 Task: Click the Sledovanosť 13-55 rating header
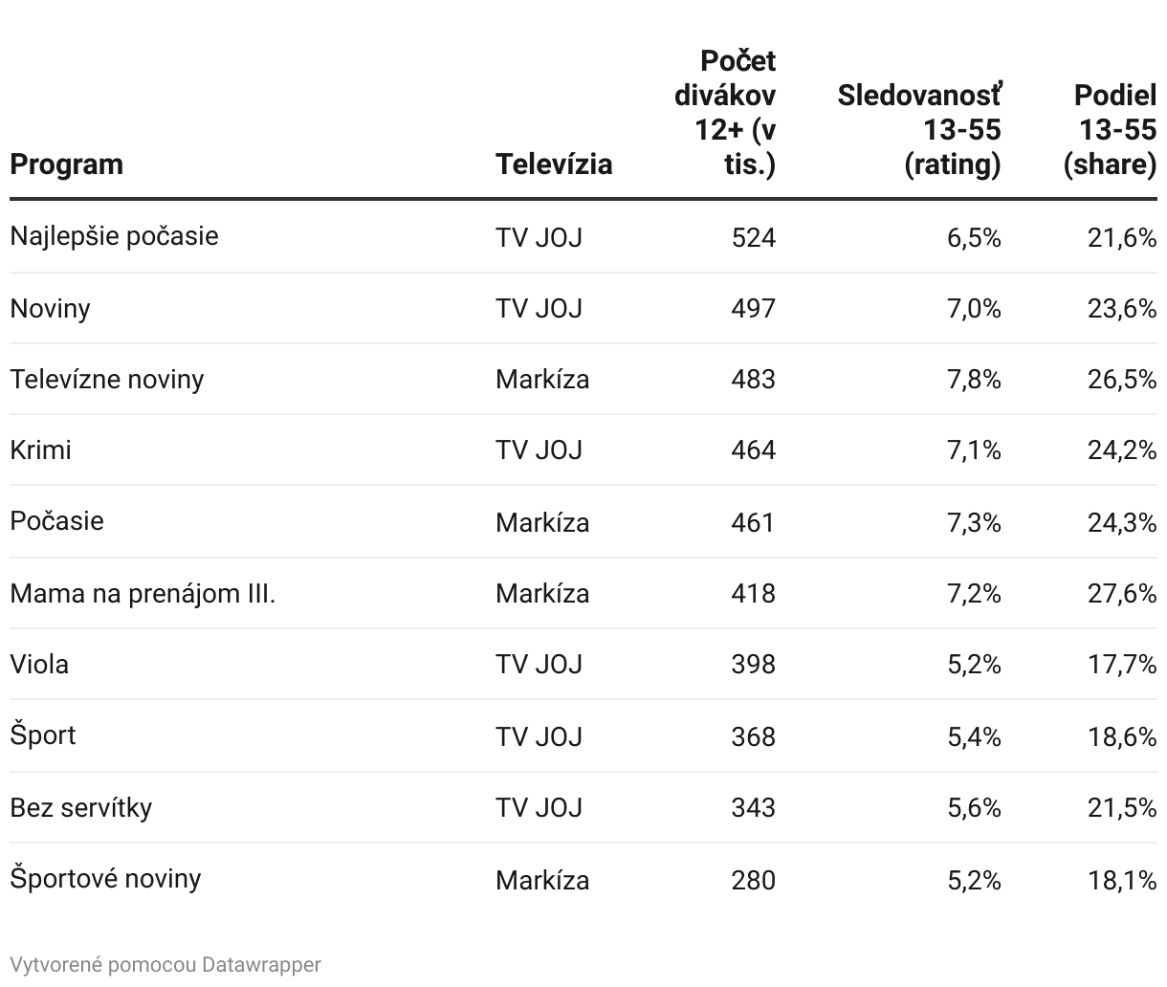point(919,130)
